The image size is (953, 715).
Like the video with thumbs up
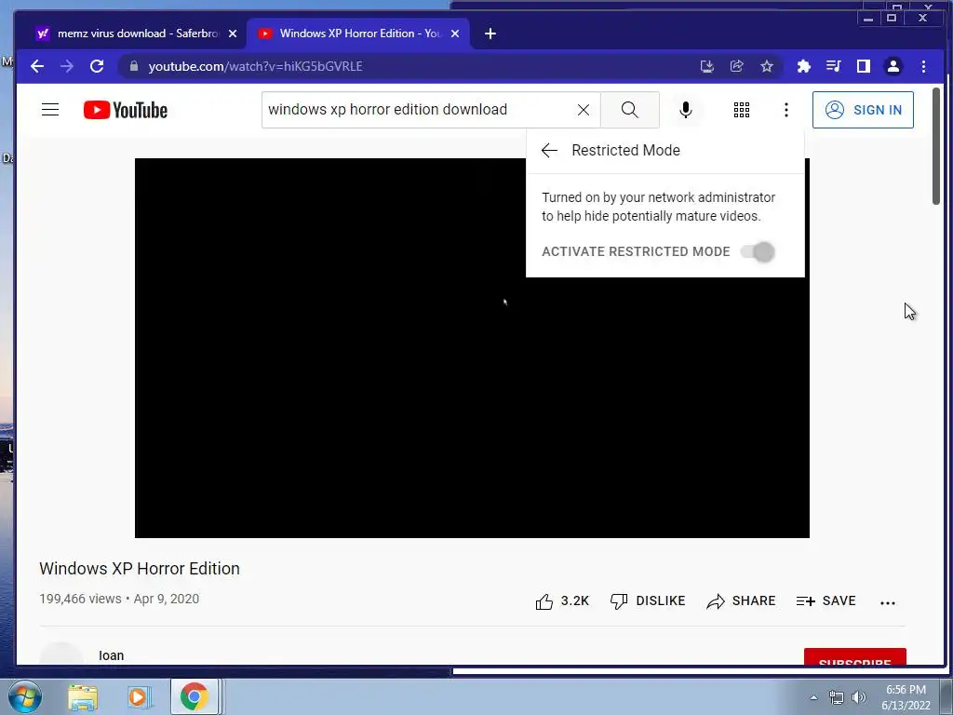[x=561, y=601]
